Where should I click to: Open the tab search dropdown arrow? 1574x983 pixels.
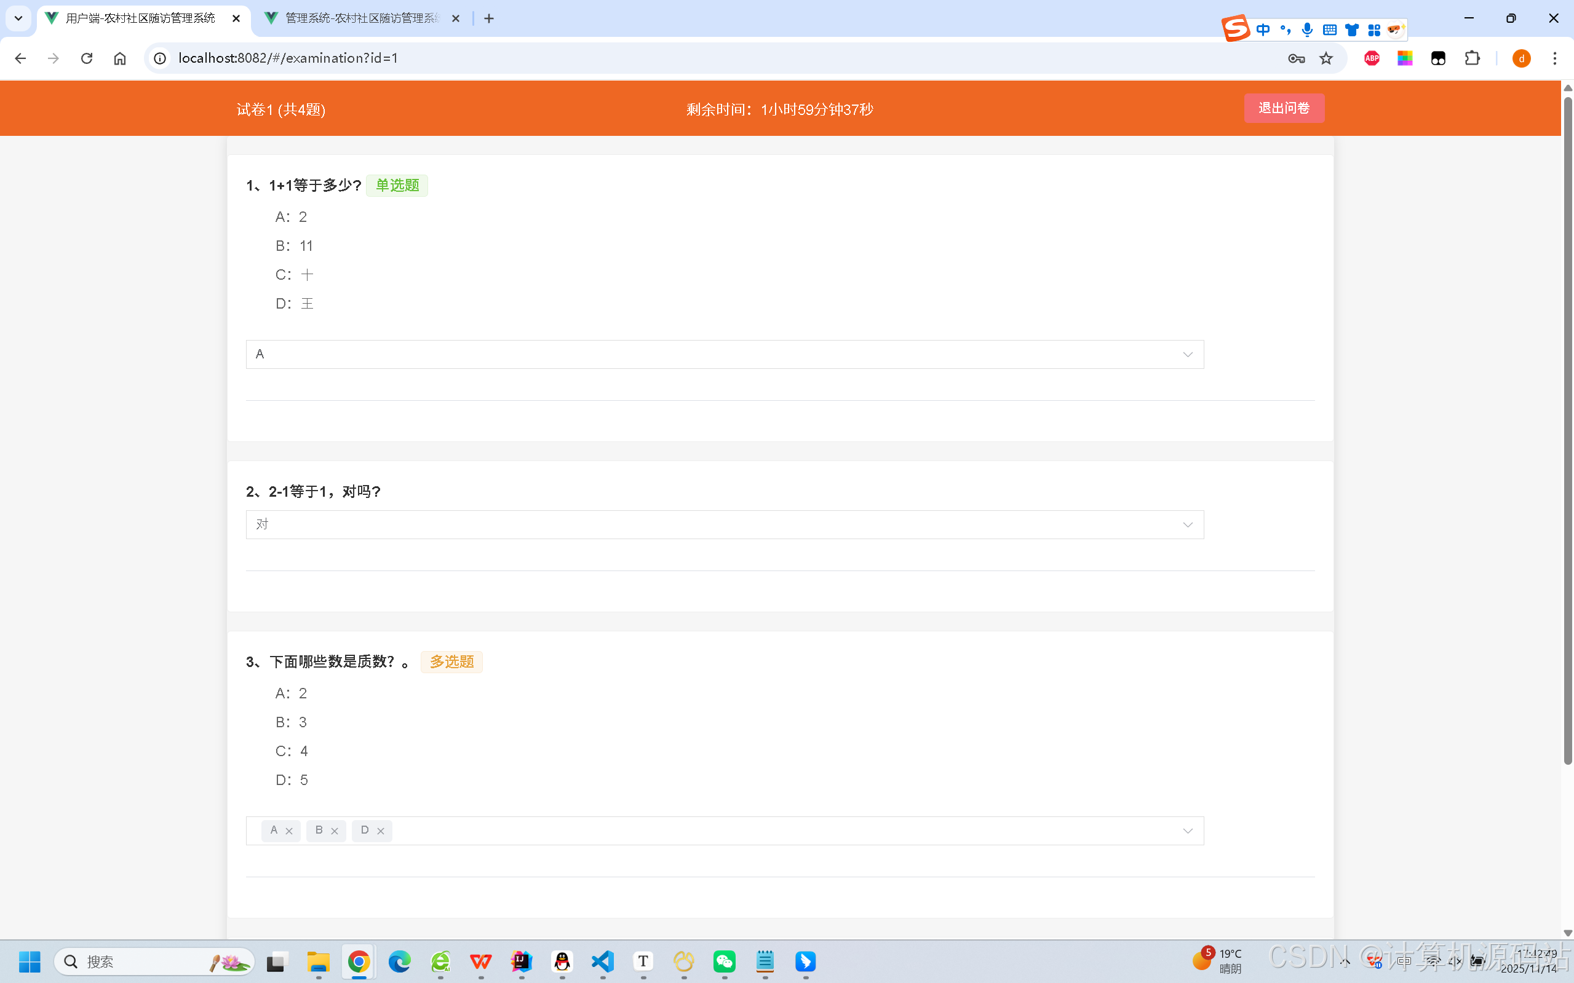[18, 18]
